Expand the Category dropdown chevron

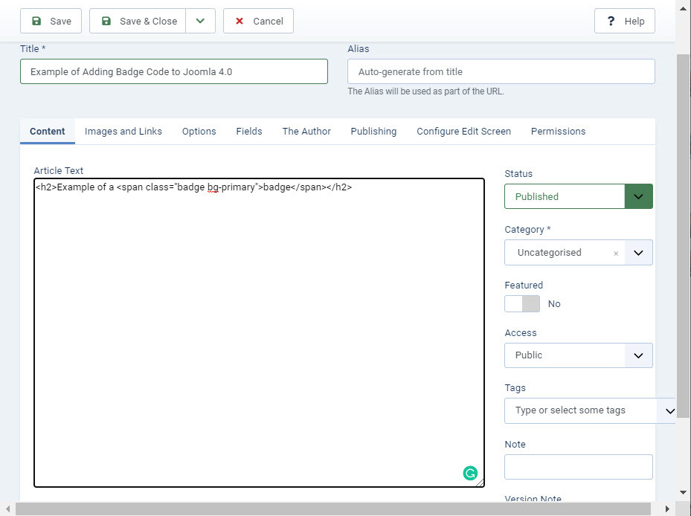click(x=638, y=253)
